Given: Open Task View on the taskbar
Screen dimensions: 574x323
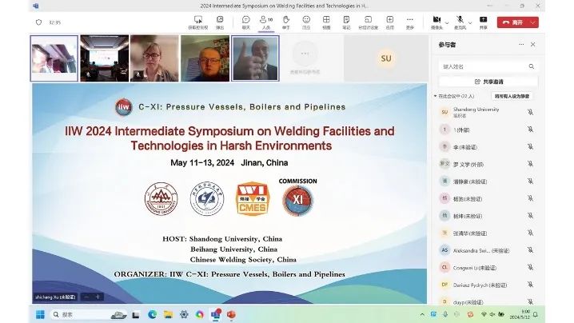Looking at the screenshot, I should pos(136,314).
